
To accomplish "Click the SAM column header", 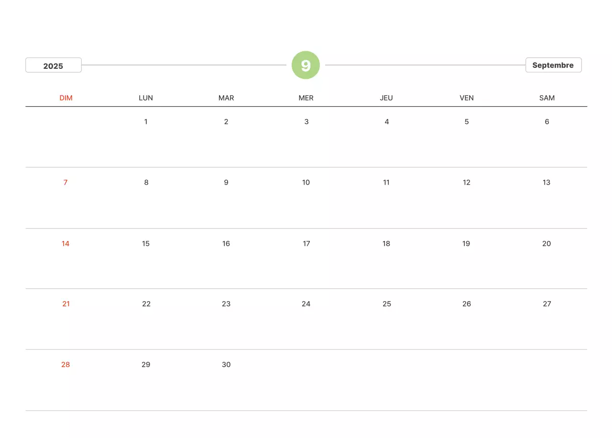I will (x=547, y=98).
